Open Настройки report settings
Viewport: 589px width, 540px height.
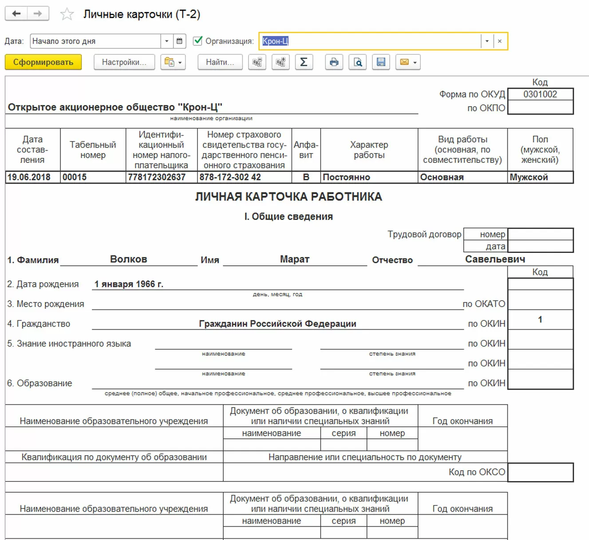(x=124, y=62)
